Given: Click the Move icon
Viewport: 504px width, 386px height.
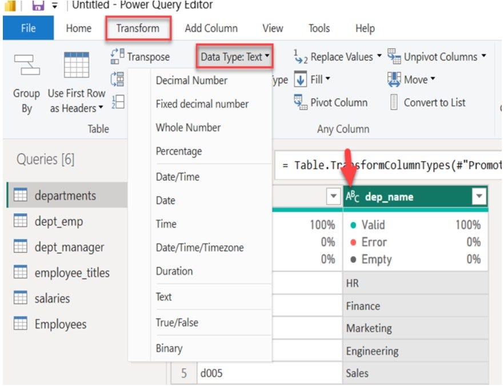Looking at the screenshot, I should tap(397, 79).
